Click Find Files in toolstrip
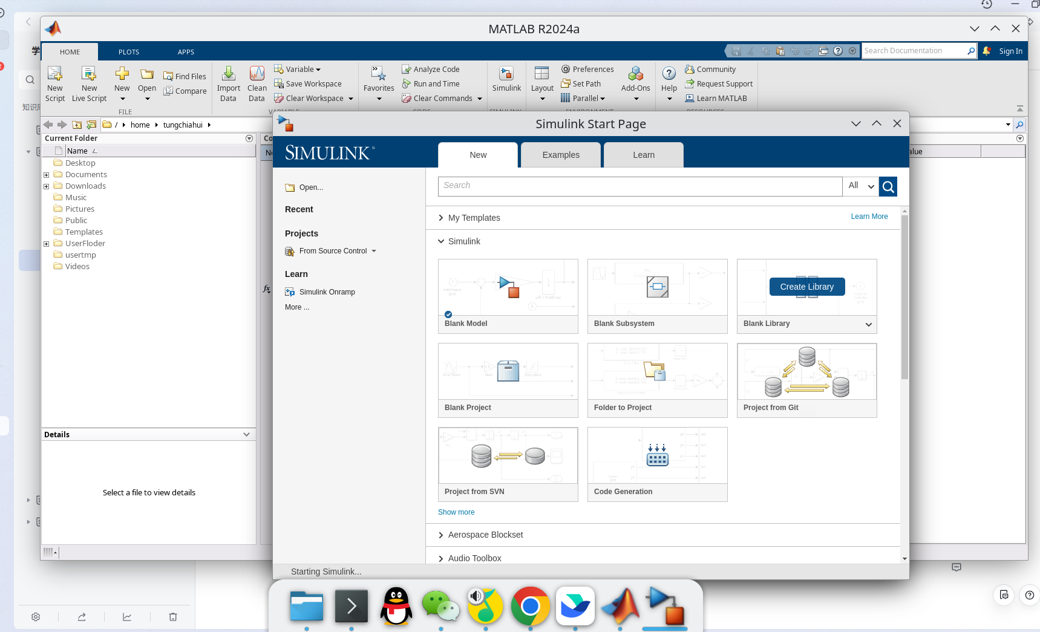 (x=185, y=77)
